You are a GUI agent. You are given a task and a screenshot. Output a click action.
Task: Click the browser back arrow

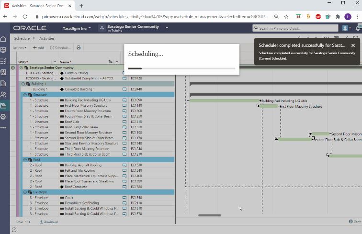pyautogui.click(x=5, y=17)
